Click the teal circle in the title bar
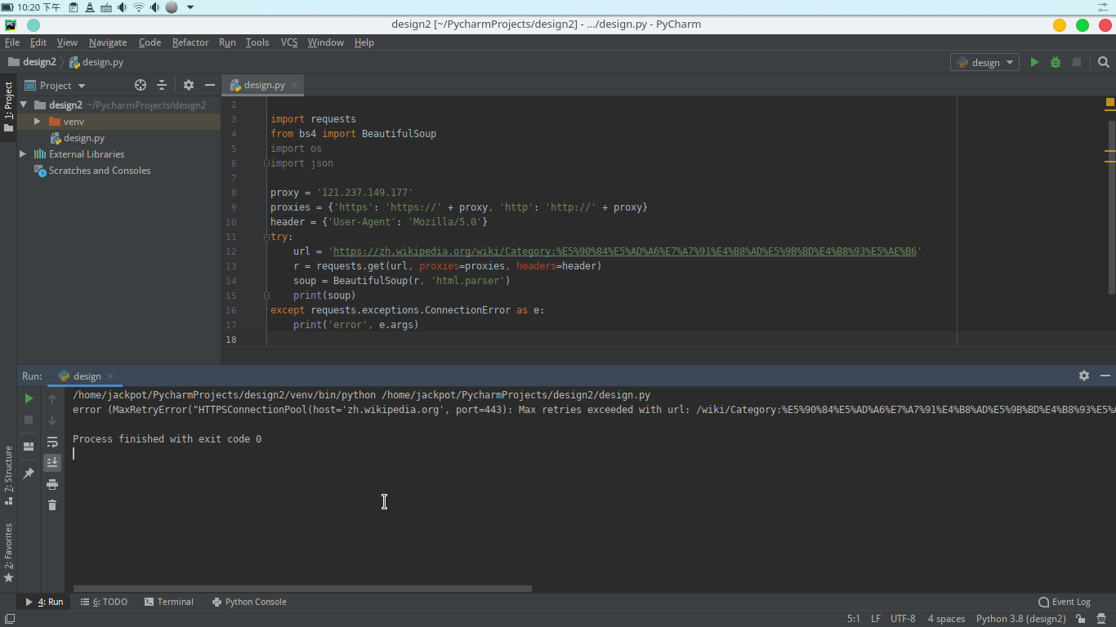The image size is (1116, 627). pos(33,24)
